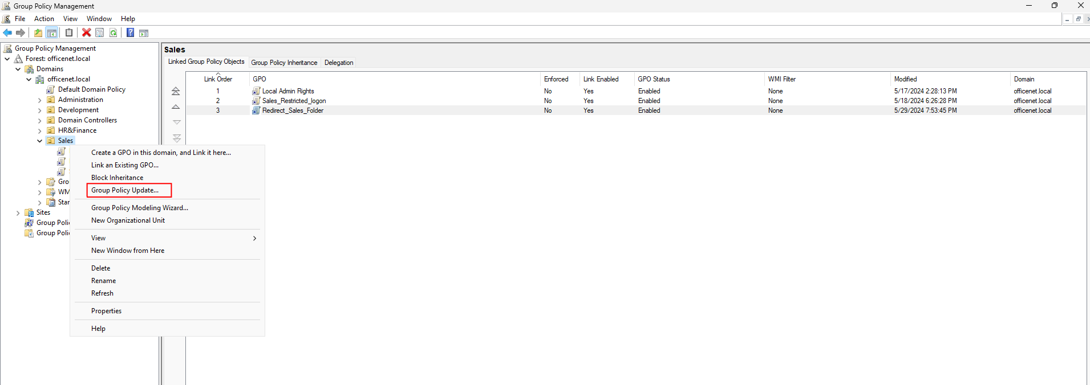Expand the Sites tree node
1090x385 pixels.
click(x=18, y=213)
